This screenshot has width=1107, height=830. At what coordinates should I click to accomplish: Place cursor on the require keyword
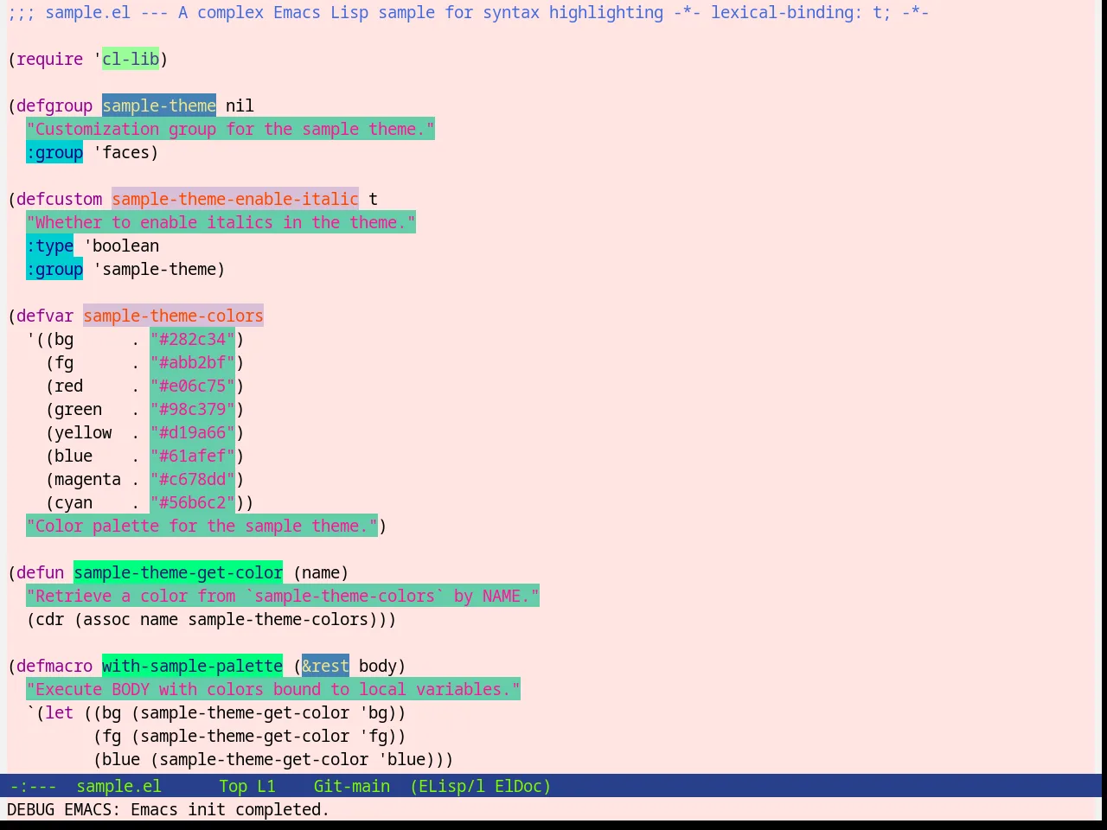[x=50, y=59]
